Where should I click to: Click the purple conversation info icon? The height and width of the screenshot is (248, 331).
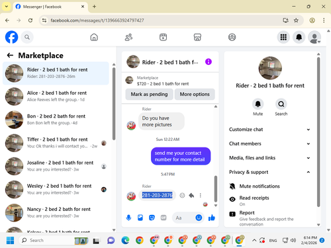point(209,62)
